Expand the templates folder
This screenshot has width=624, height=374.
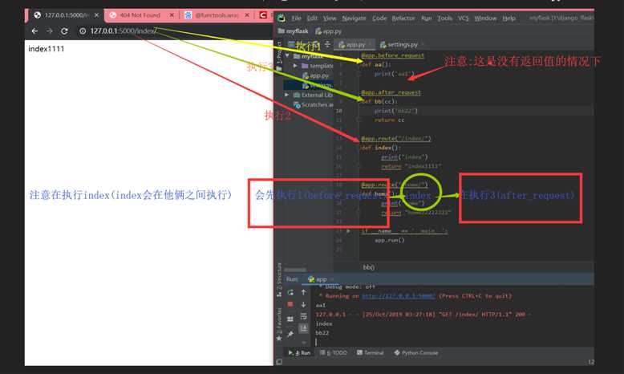click(x=295, y=66)
